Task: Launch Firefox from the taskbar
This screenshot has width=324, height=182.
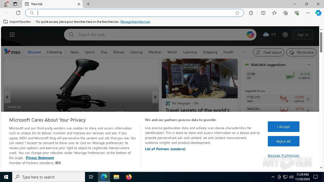Action: pos(129,177)
